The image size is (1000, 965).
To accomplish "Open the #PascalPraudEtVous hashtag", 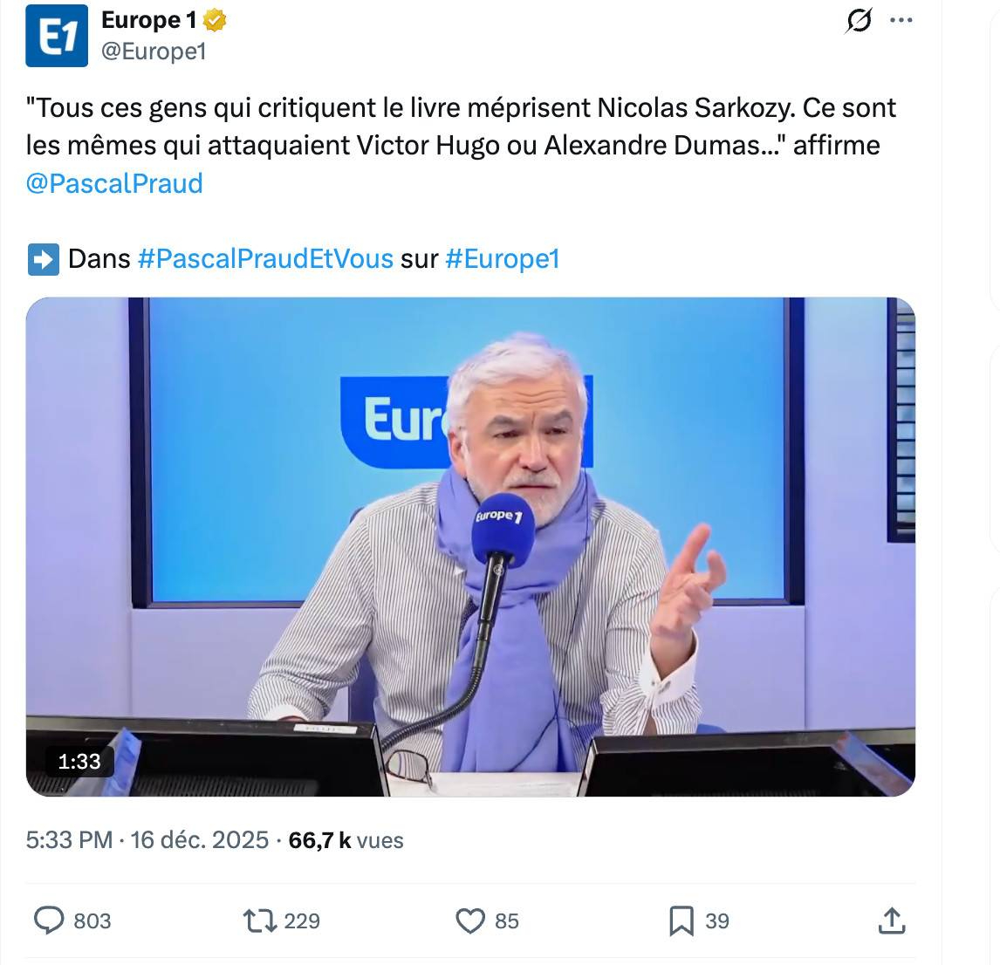I will pyautogui.click(x=265, y=259).
